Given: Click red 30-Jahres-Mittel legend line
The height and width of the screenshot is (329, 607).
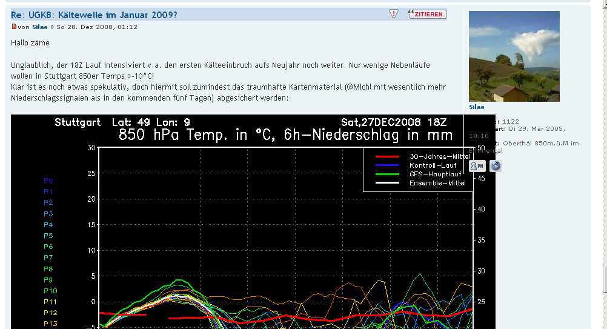Looking at the screenshot, I should coord(387,156).
